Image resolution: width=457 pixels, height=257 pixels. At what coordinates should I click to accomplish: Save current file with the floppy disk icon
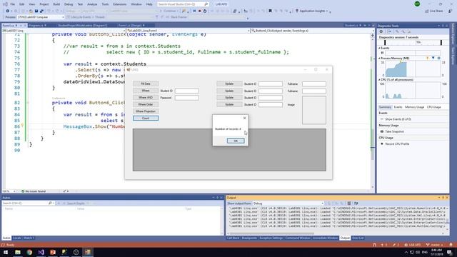36,11
